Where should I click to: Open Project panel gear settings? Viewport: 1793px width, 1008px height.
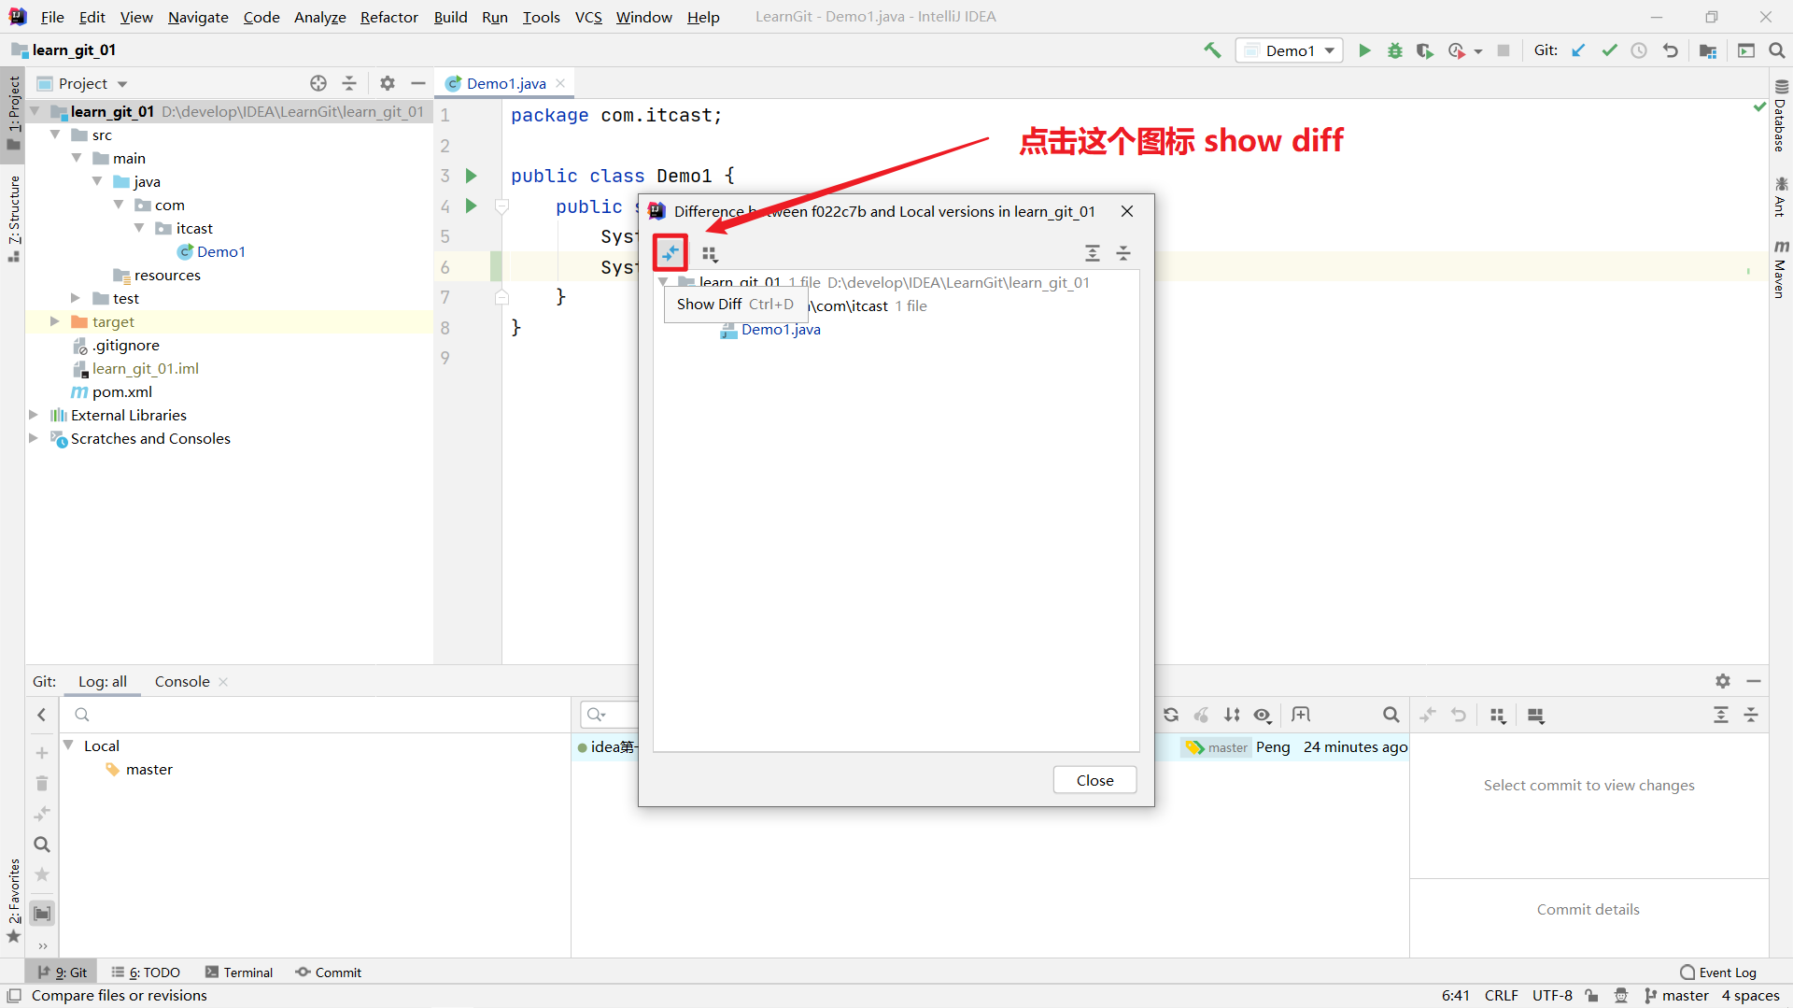click(x=388, y=83)
